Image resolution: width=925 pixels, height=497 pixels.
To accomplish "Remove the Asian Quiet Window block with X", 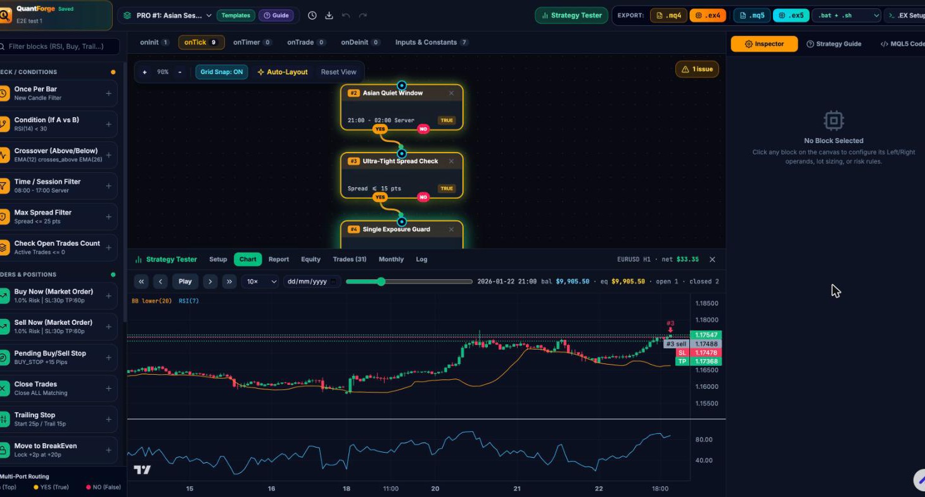I will pos(451,93).
